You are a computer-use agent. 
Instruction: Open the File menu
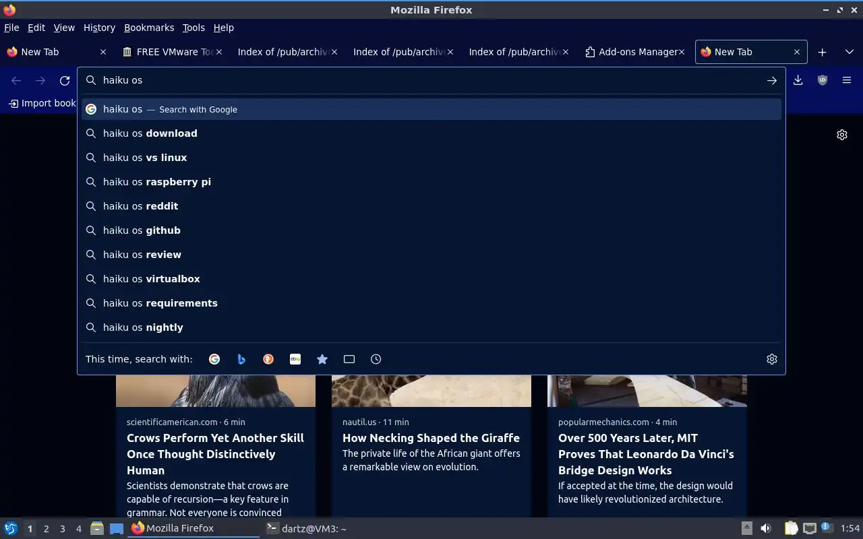(x=11, y=28)
